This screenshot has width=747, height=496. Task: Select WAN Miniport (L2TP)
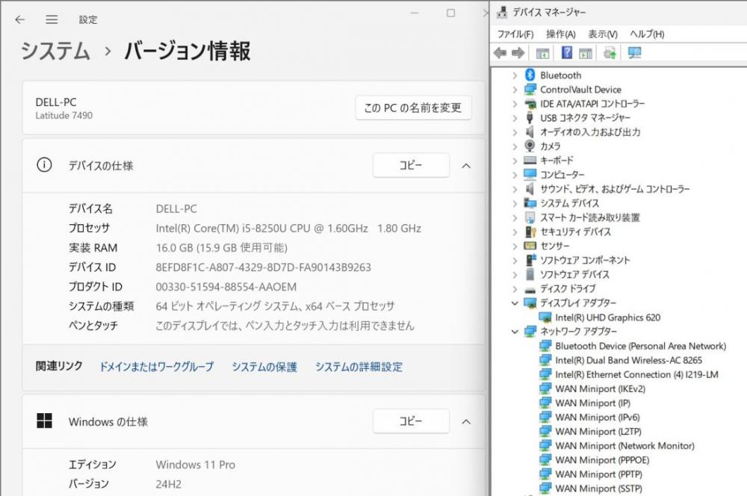pos(598,432)
